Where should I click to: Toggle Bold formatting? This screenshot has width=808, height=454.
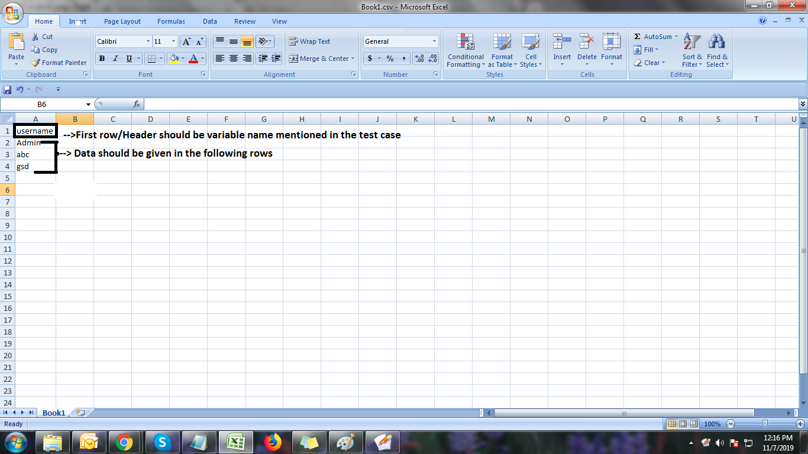click(102, 59)
